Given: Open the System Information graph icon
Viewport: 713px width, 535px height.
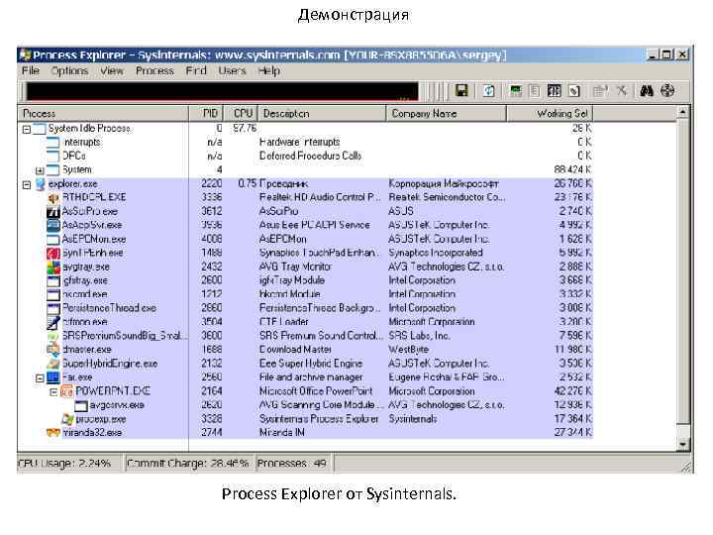Looking at the screenshot, I should 516,90.
